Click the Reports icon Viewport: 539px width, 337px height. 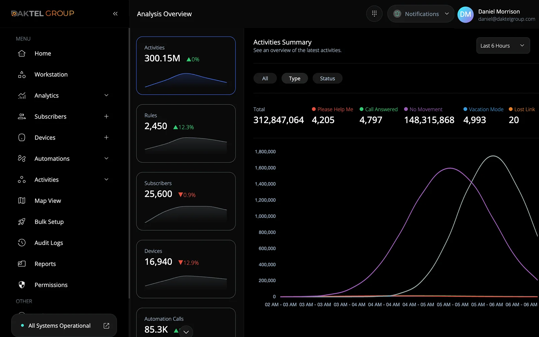pos(22,264)
